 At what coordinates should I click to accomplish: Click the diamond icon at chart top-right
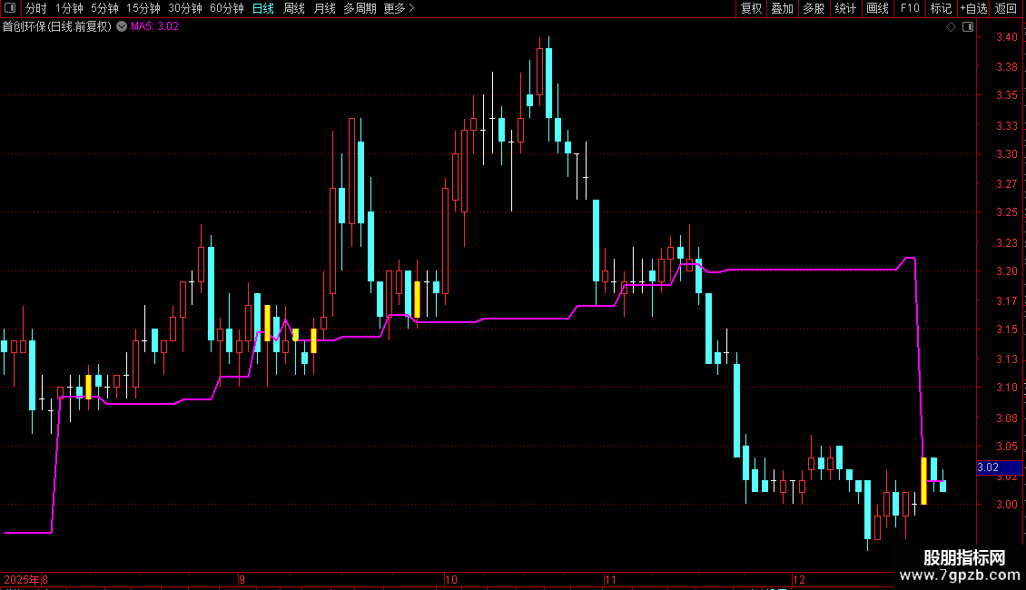pos(952,27)
